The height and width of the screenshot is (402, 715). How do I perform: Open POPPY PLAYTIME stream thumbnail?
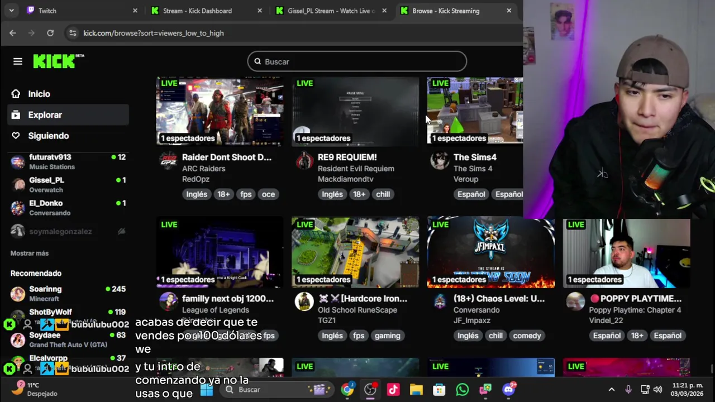click(x=627, y=253)
